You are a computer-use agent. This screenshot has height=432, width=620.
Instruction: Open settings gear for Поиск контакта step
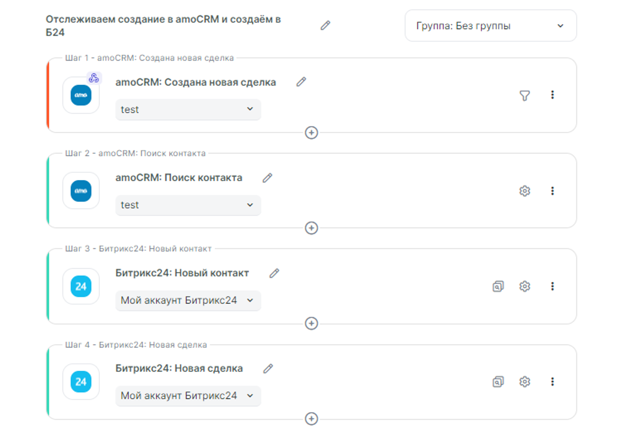point(524,191)
